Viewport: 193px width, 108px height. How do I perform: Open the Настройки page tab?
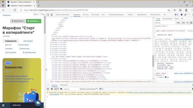tap(28, 41)
